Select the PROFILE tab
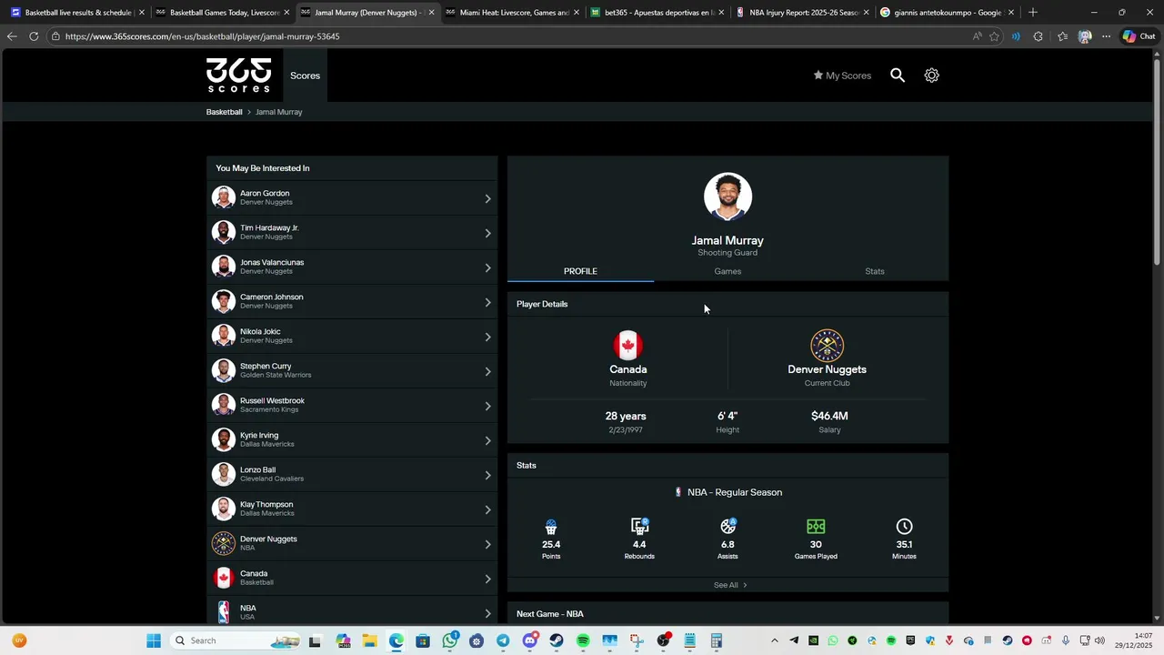 pyautogui.click(x=580, y=271)
